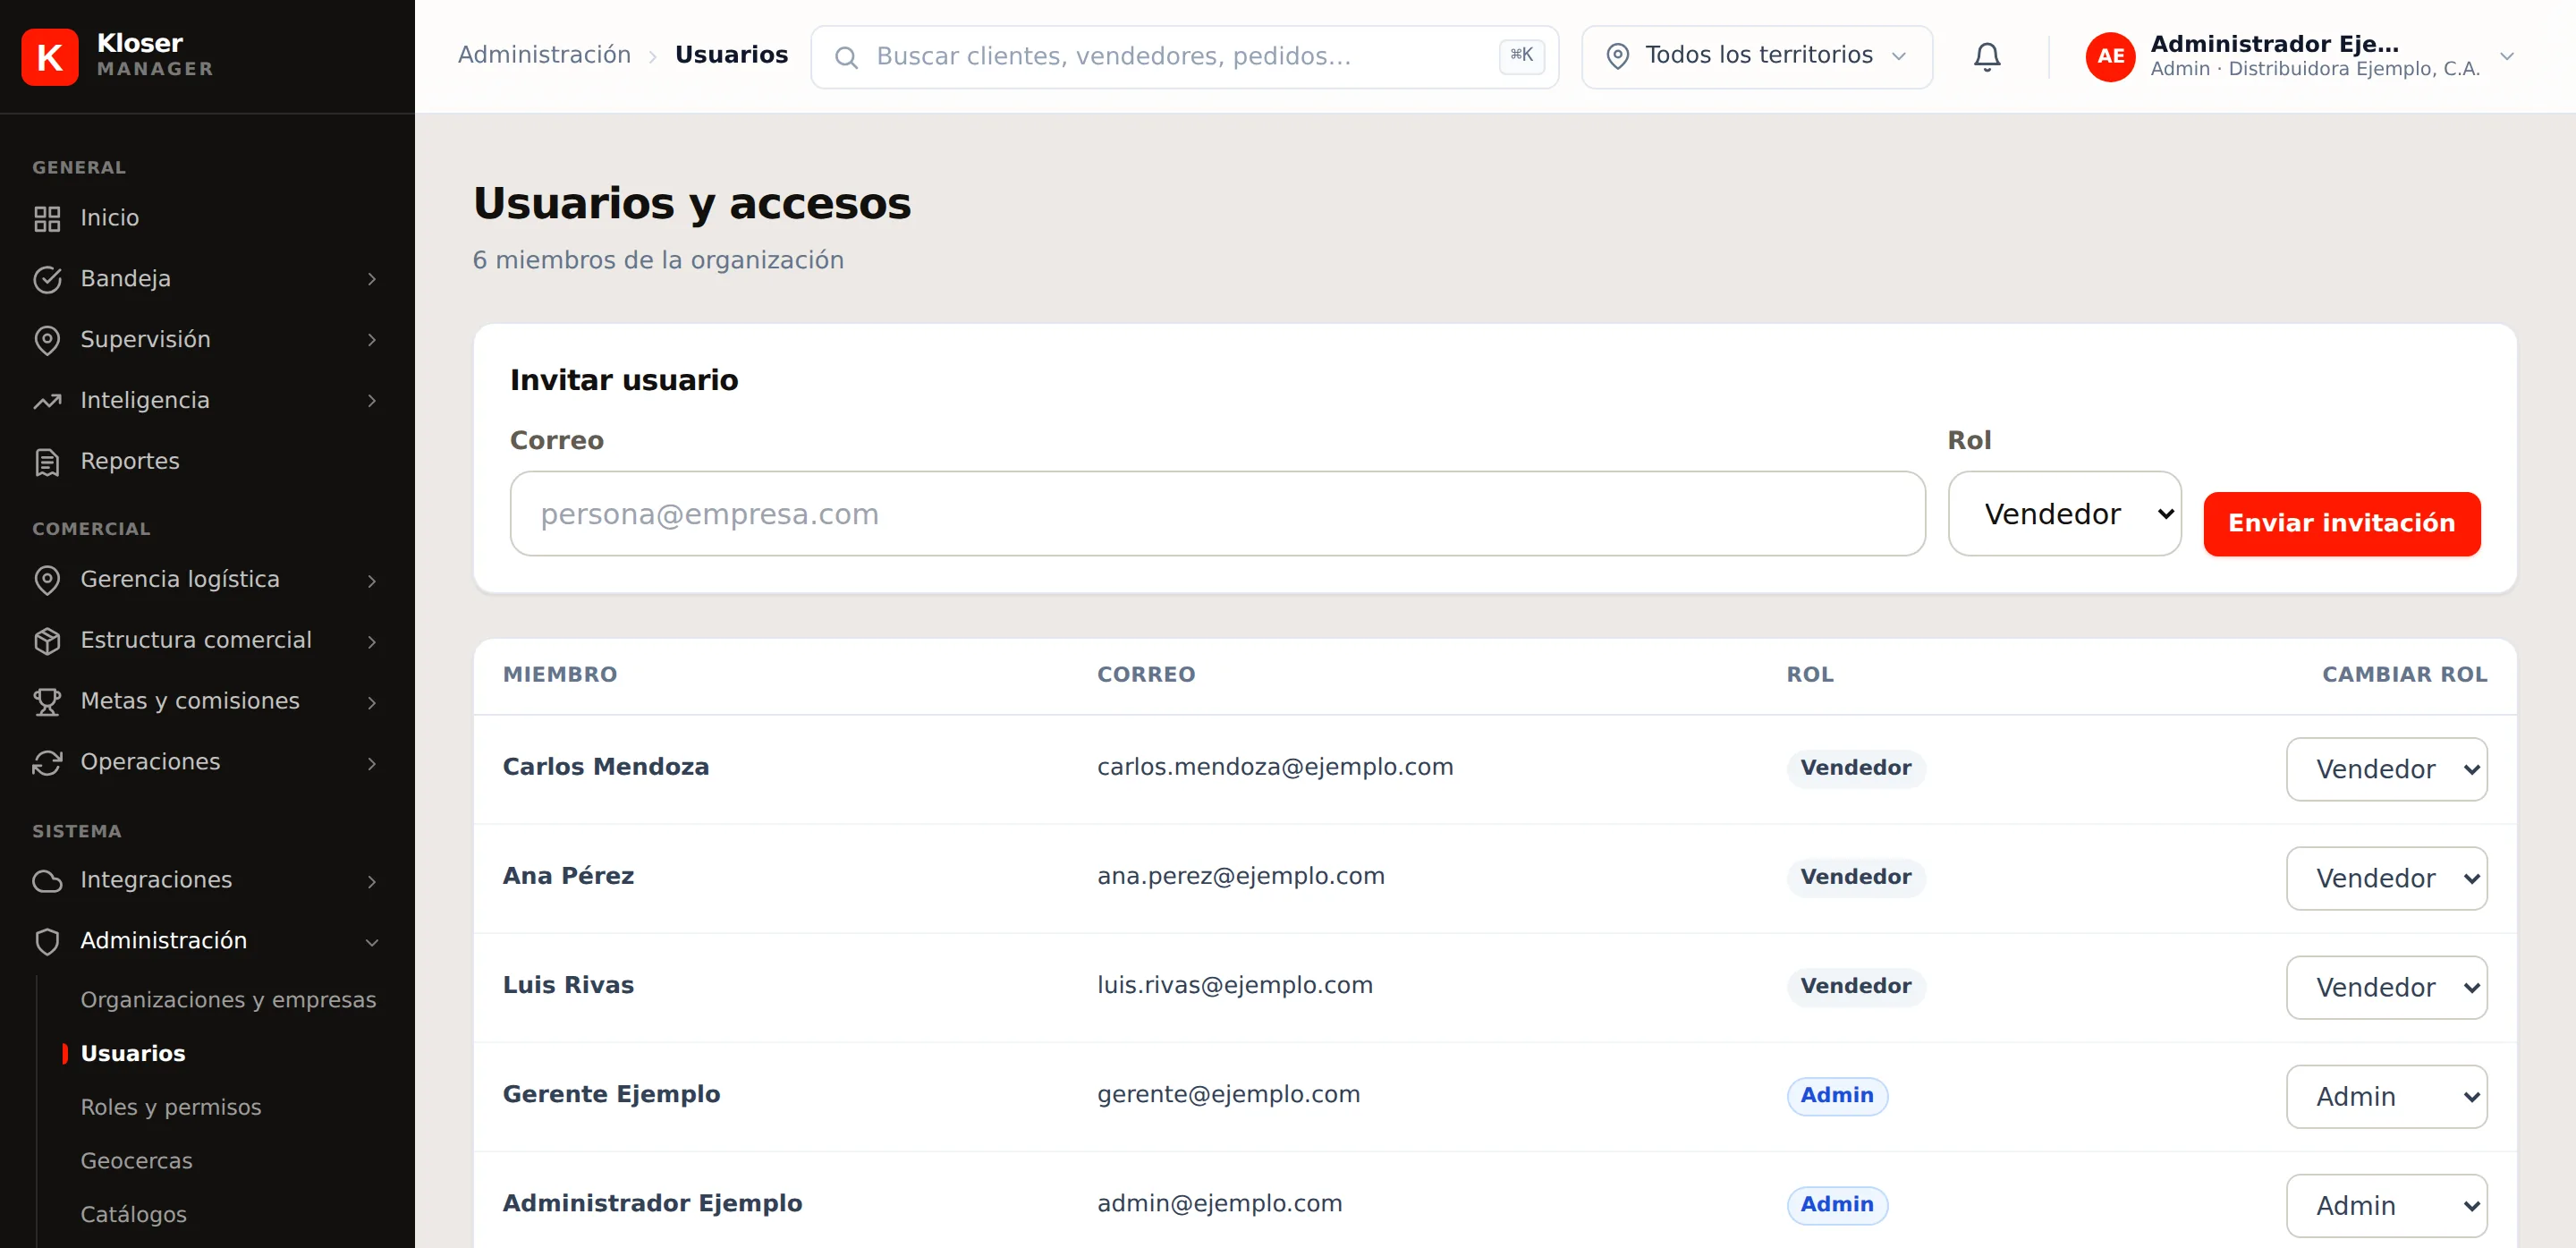Click the Admin badge for Gerente Ejemplo

pyautogui.click(x=1837, y=1095)
